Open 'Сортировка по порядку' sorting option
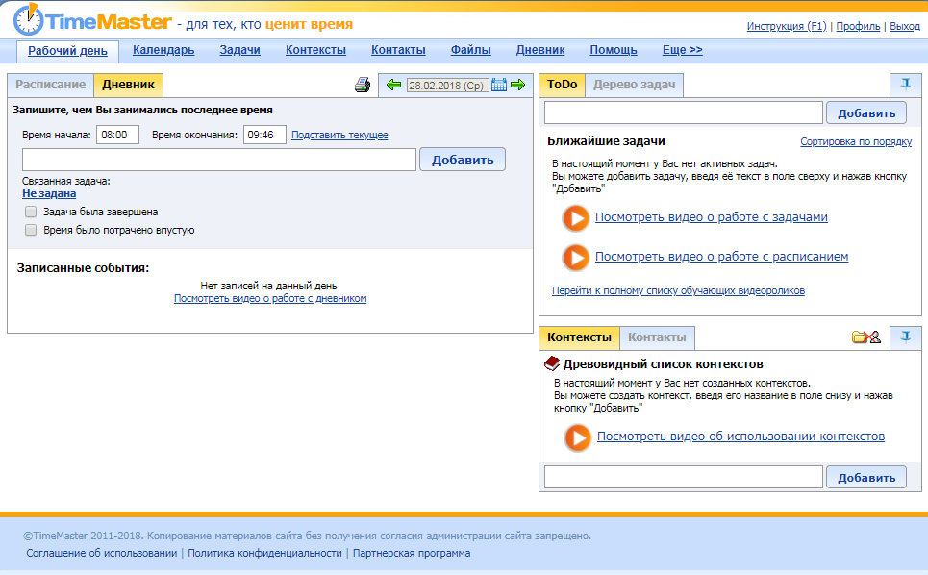The width and height of the screenshot is (928, 575). (x=856, y=142)
